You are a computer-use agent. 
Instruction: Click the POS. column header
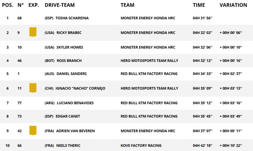pos(8,5)
